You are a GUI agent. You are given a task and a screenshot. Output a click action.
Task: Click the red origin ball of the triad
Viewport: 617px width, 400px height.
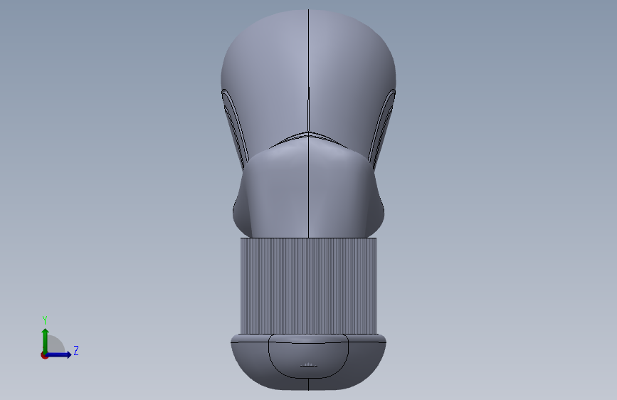coord(44,355)
